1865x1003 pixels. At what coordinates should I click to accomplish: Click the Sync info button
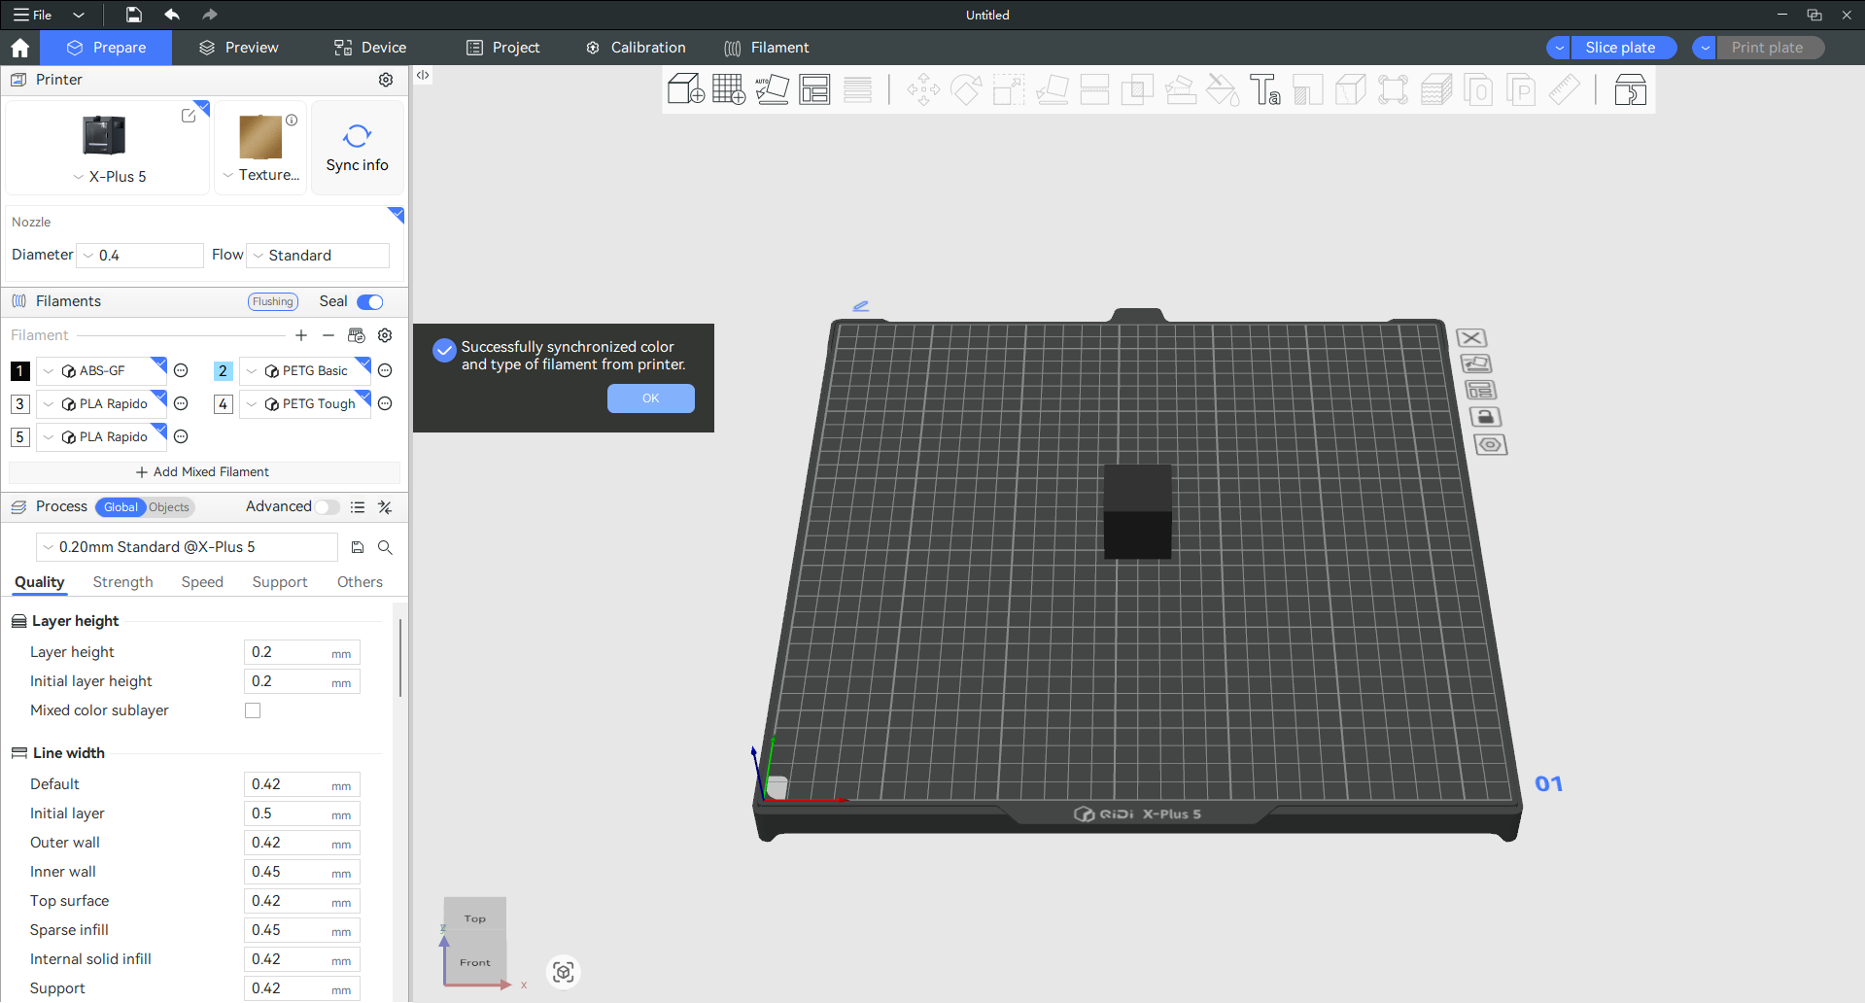click(358, 148)
